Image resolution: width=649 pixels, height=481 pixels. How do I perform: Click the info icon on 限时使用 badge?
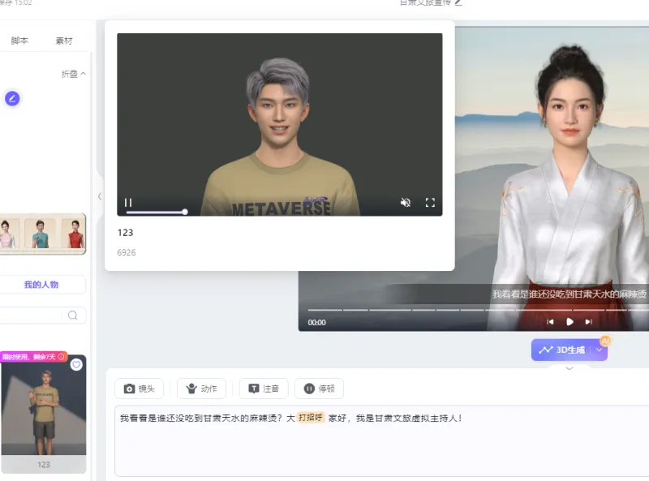62,356
